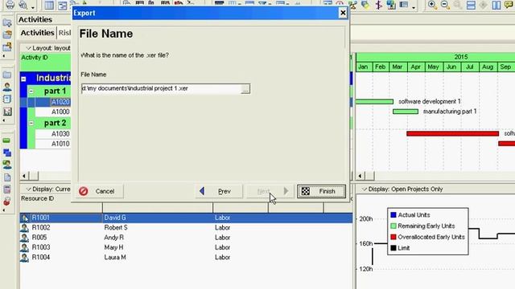Click Prev in the Export dialog

tap(219, 191)
